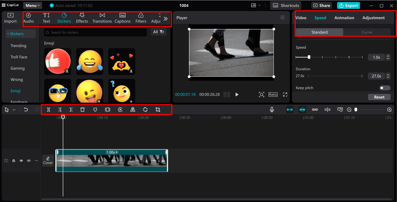Open the Transitions tab
The width and height of the screenshot is (397, 202).
point(102,18)
